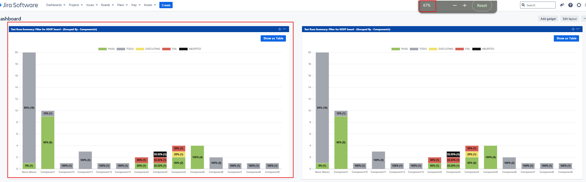Toggle PASS series in left chart legend
This screenshot has height=182, width=586.
[x=106, y=49]
